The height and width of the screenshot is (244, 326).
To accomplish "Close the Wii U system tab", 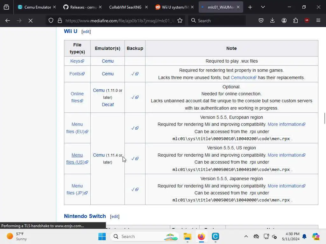I will click(192, 7).
